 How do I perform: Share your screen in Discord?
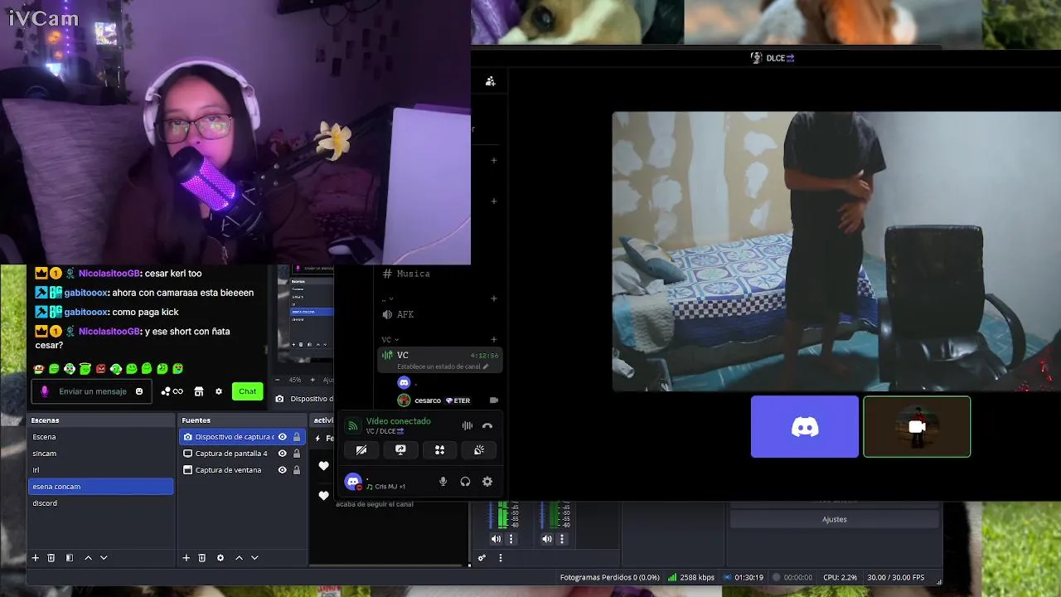pyautogui.click(x=400, y=449)
